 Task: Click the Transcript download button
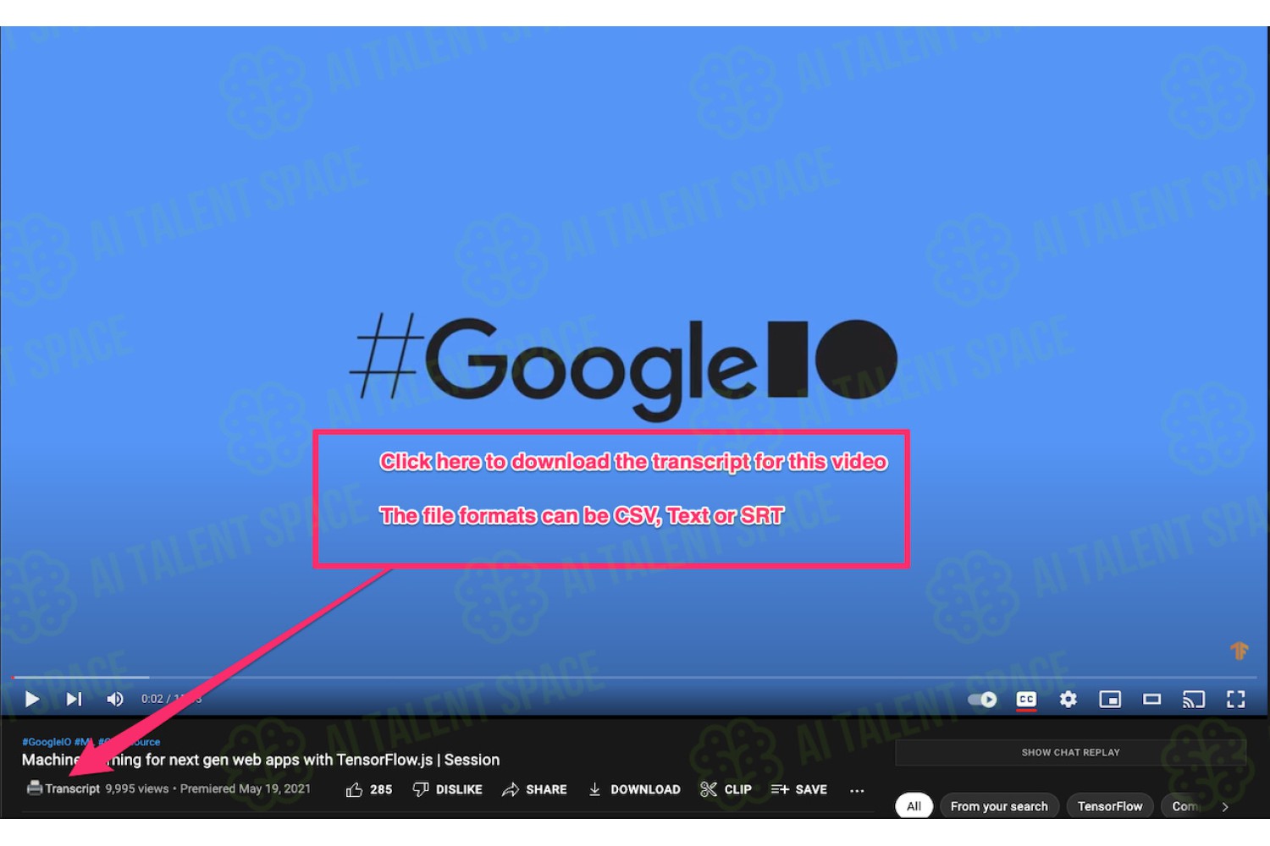coord(63,788)
